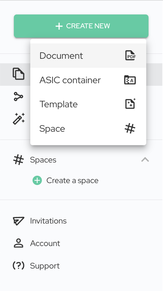Select the Template menu entry
Image resolution: width=163 pixels, height=291 pixels.
(88, 104)
